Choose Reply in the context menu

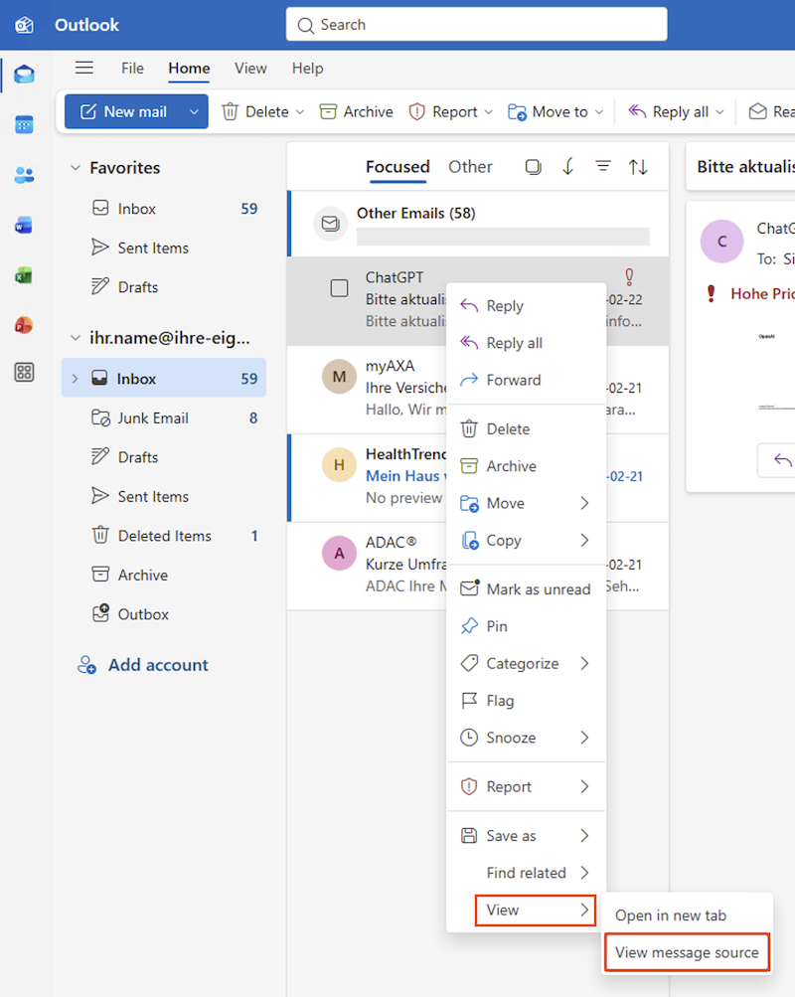pos(526,306)
